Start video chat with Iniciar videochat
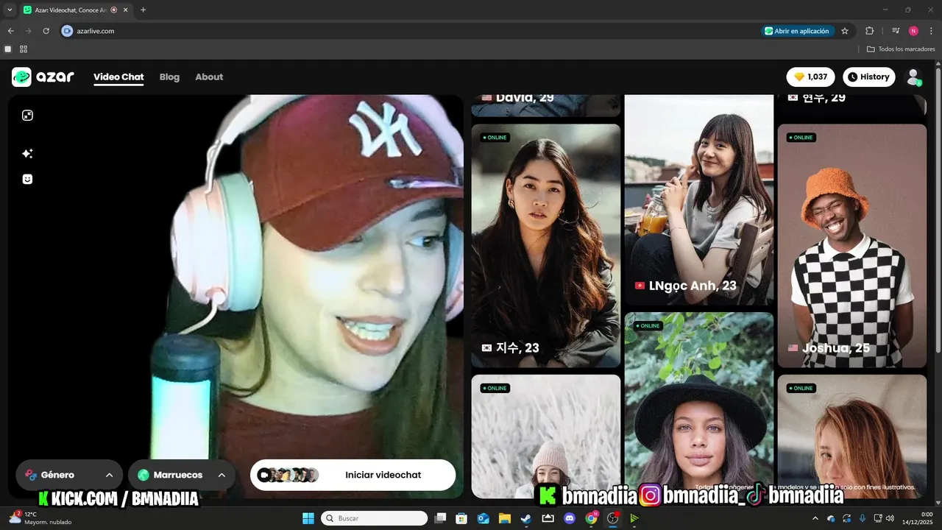Viewport: 942px width, 530px height. pos(353,475)
